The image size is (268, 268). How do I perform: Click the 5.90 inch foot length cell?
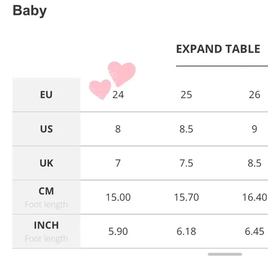(x=118, y=231)
